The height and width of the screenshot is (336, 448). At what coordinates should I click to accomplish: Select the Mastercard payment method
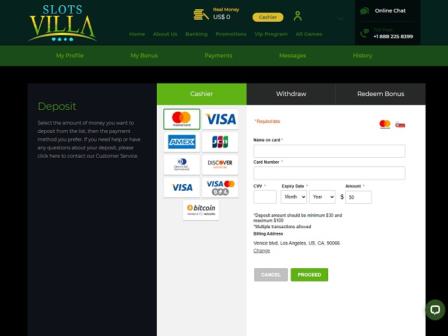[x=182, y=119]
